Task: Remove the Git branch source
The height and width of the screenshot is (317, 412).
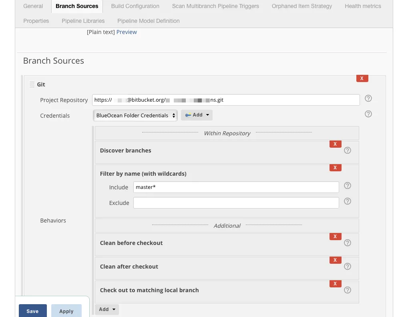Action: 362,78
